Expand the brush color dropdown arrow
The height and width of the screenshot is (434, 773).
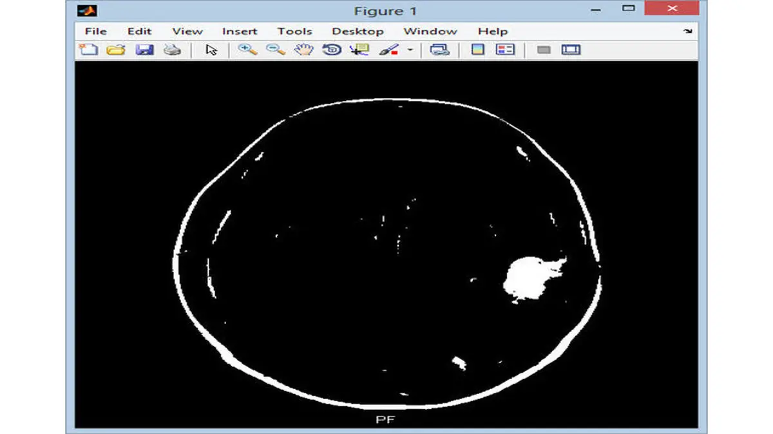coord(409,50)
